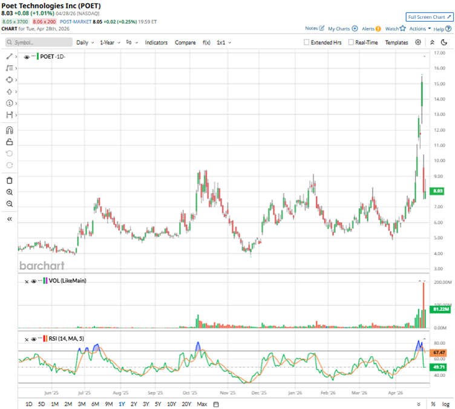Image resolution: width=455 pixels, height=409 pixels.
Task: Hide the POET main series via eye icon
Action: click(27, 56)
